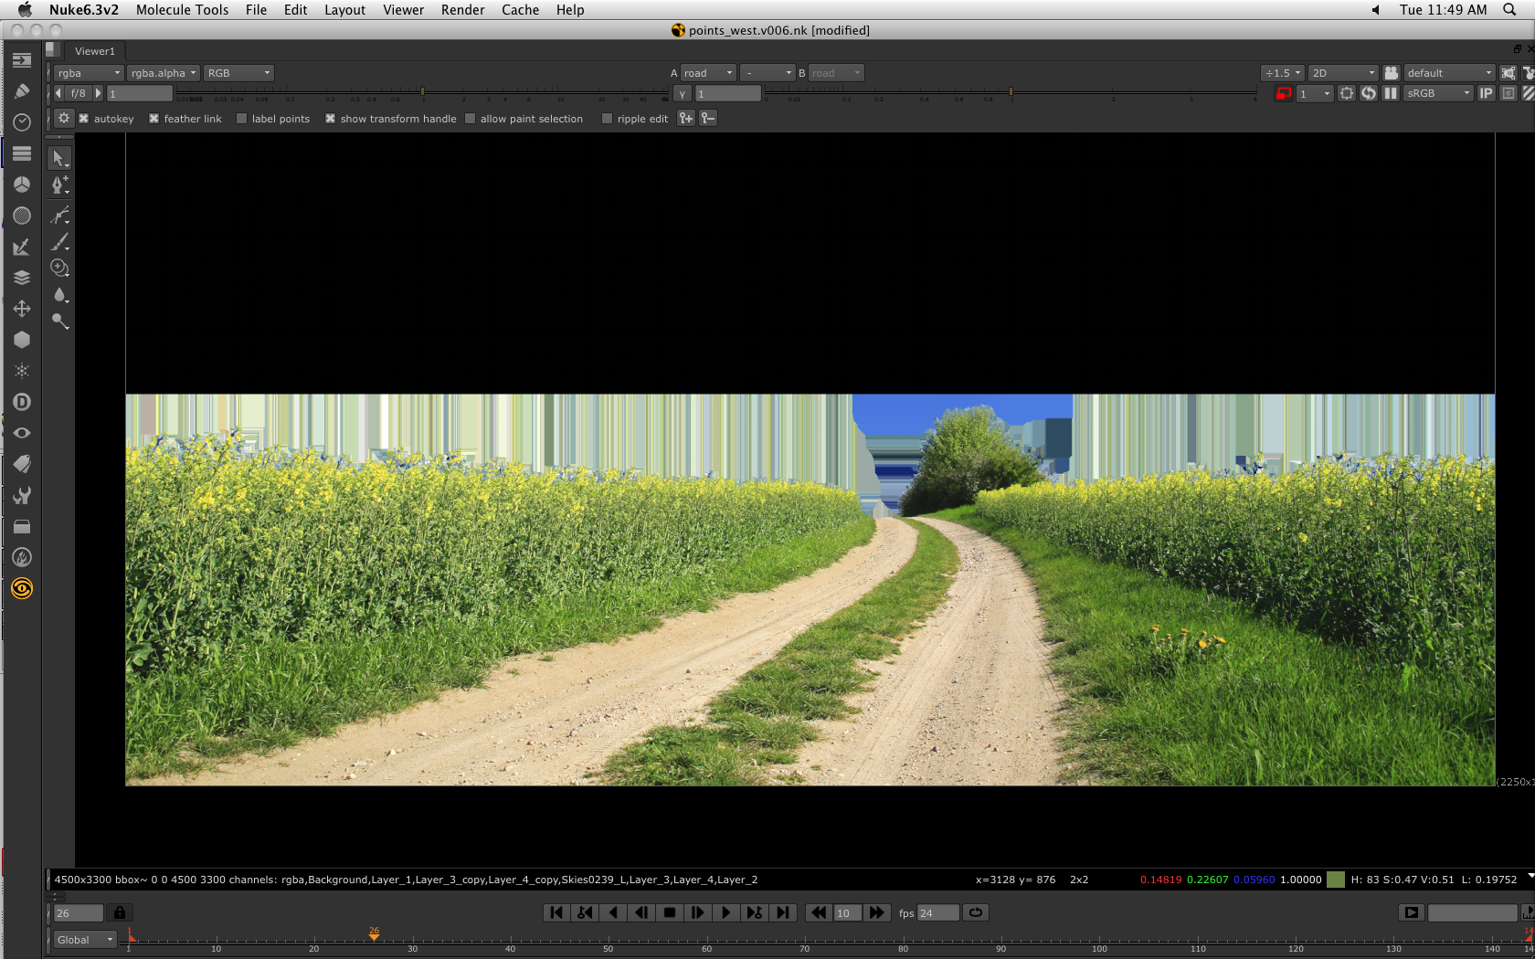This screenshot has width=1535, height=959.
Task: Choose the Add Points pen tool
Action: [59, 185]
